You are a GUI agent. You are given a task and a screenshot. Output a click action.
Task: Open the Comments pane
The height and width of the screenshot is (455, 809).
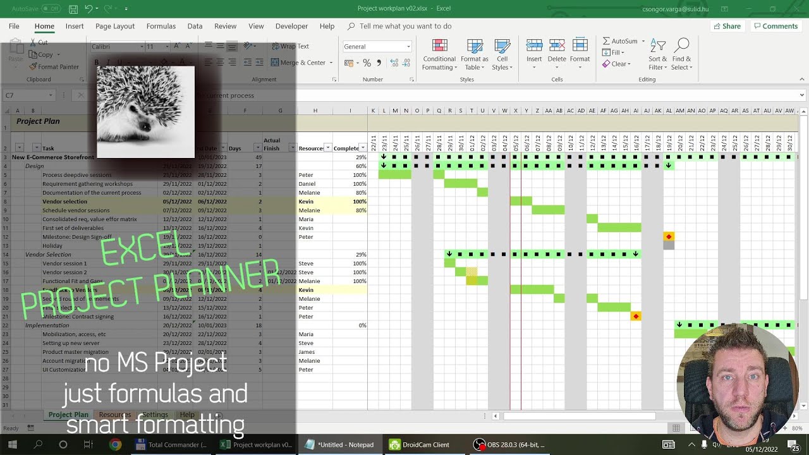coord(776,26)
